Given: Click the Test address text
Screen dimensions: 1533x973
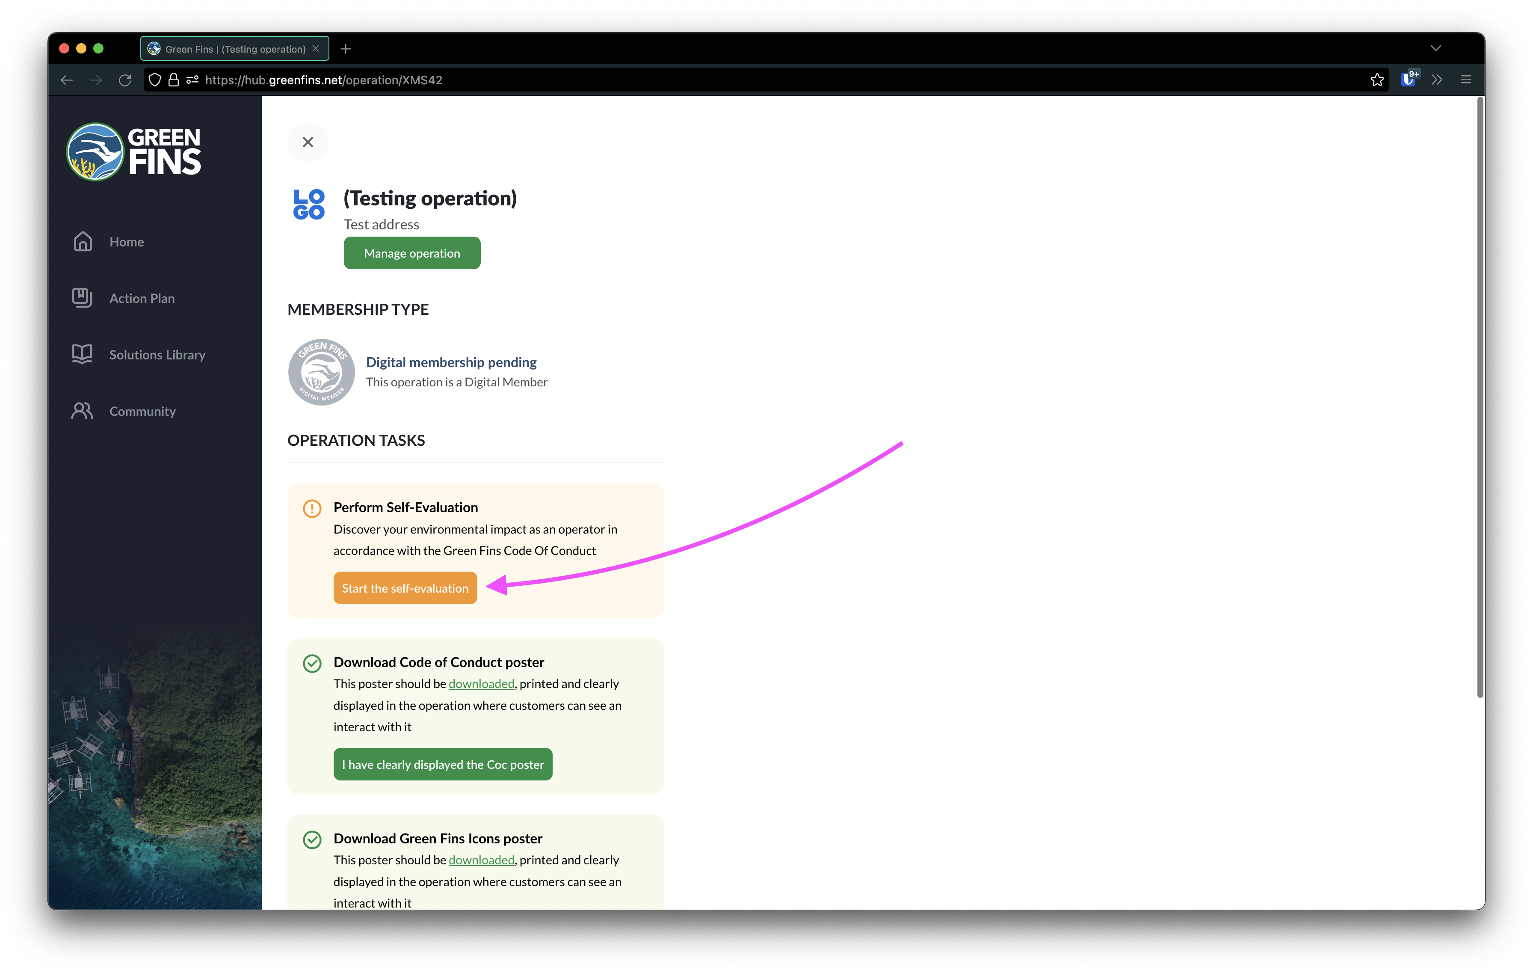Looking at the screenshot, I should 382,224.
